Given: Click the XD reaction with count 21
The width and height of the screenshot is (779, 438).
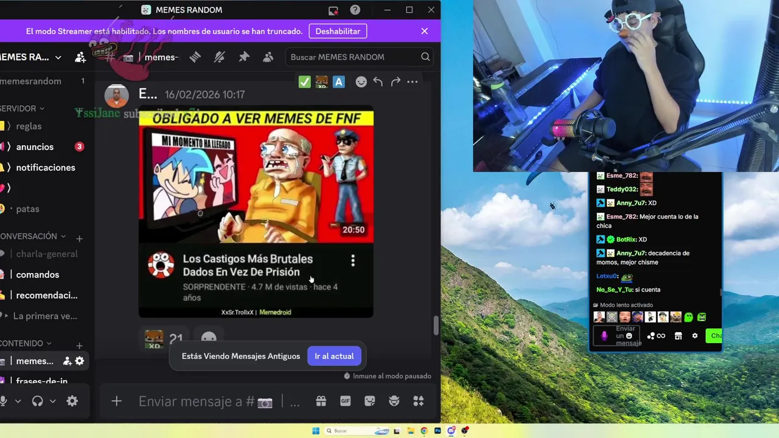Looking at the screenshot, I should click(164, 339).
